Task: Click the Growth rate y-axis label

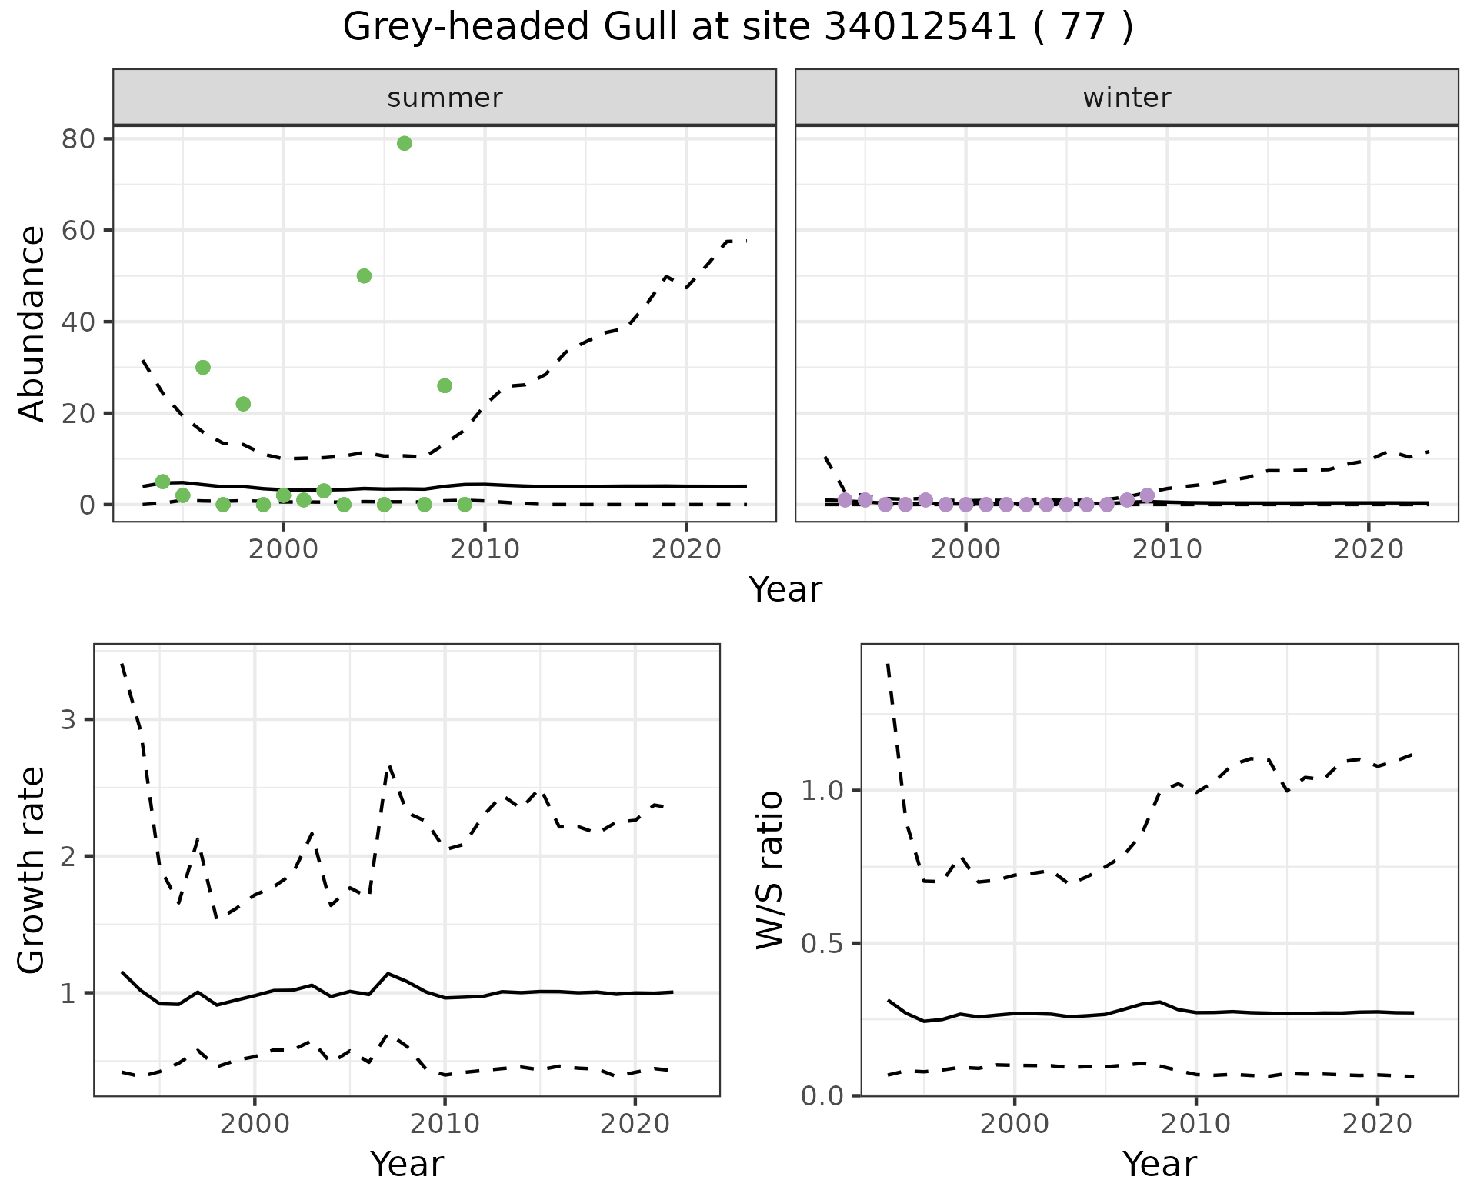Action: pos(32,870)
